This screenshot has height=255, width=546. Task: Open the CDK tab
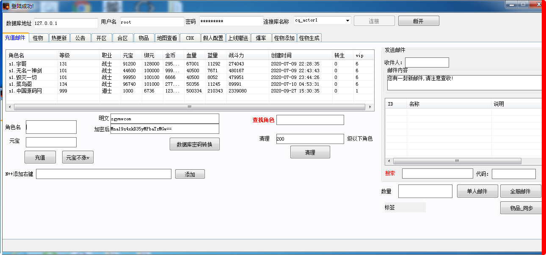[190, 38]
